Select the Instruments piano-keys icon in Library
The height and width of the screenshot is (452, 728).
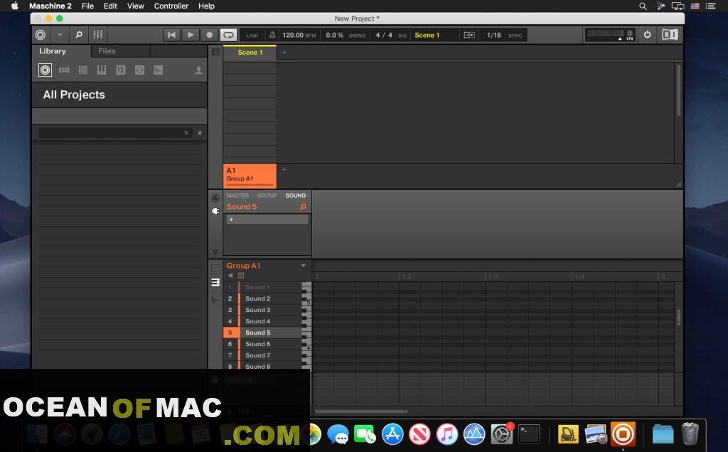[x=102, y=70]
